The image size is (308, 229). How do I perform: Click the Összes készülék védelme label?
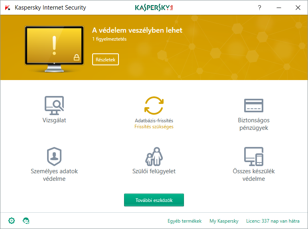click(254, 175)
